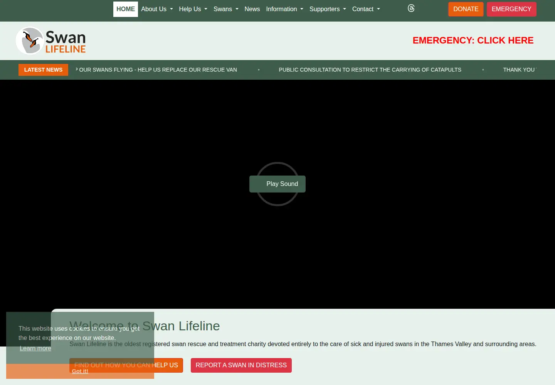Image resolution: width=555 pixels, height=385 pixels.
Task: Expand the Information dropdown menu
Action: click(x=284, y=9)
